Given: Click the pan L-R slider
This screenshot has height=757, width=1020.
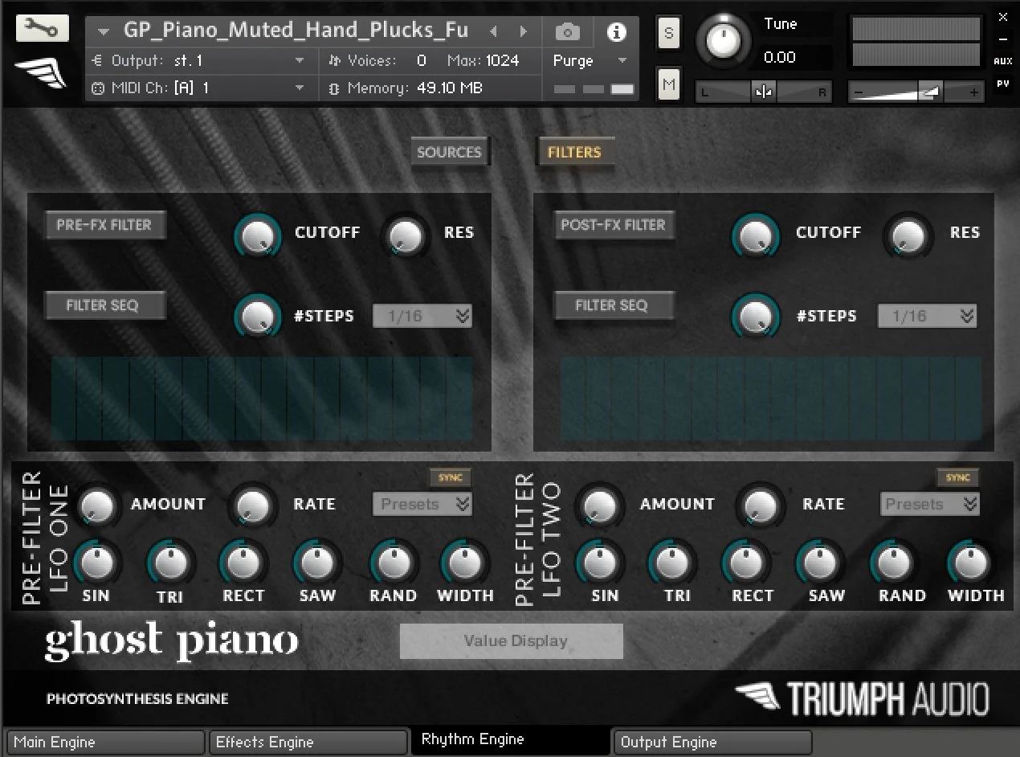Looking at the screenshot, I should click(x=763, y=92).
